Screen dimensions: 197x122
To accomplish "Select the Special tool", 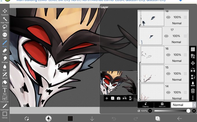I will pos(5,75).
